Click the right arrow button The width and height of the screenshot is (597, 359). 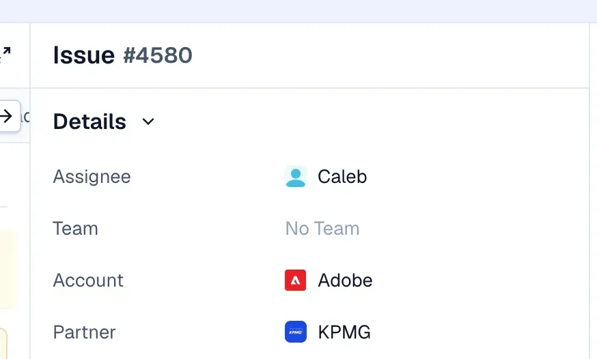[8, 116]
